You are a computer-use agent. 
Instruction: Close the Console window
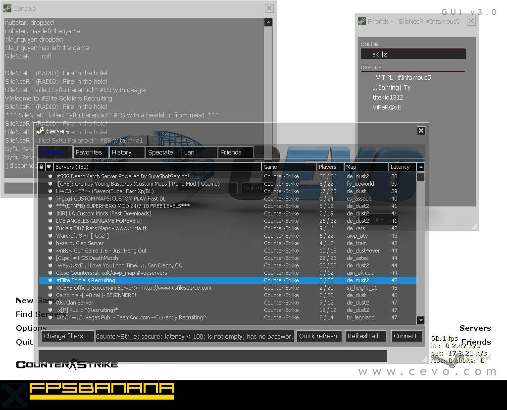[269, 8]
